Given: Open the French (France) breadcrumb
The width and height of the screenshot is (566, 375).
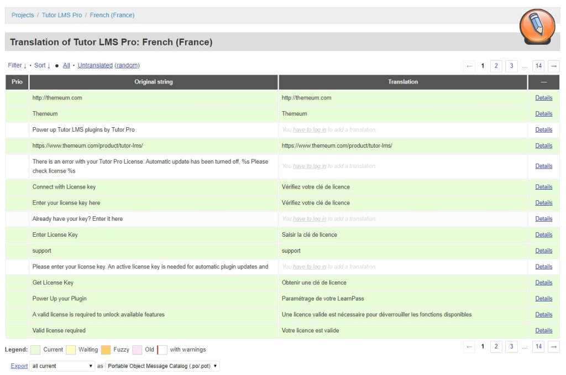Looking at the screenshot, I should point(112,15).
